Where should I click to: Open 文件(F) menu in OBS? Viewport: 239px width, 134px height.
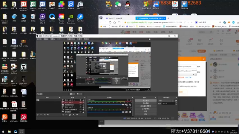click(x=39, y=39)
